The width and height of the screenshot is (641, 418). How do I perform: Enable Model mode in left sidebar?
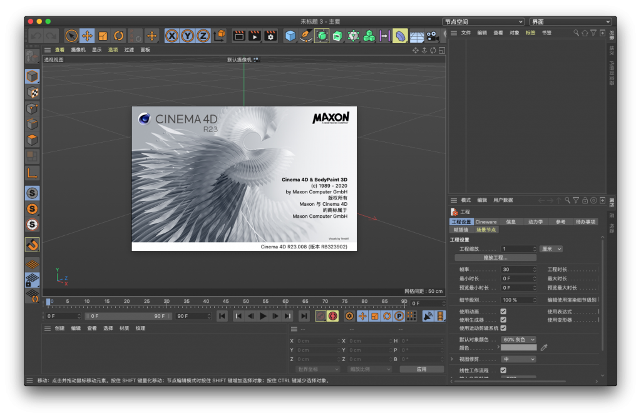33,76
